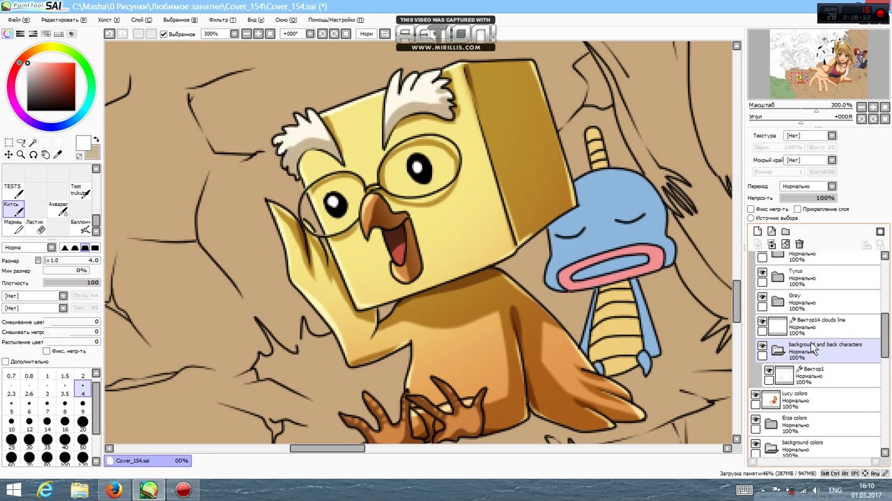Viewport: 892px width, 501px height.
Task: Hide the Вектор14 clouds line layer
Action: coord(762,321)
